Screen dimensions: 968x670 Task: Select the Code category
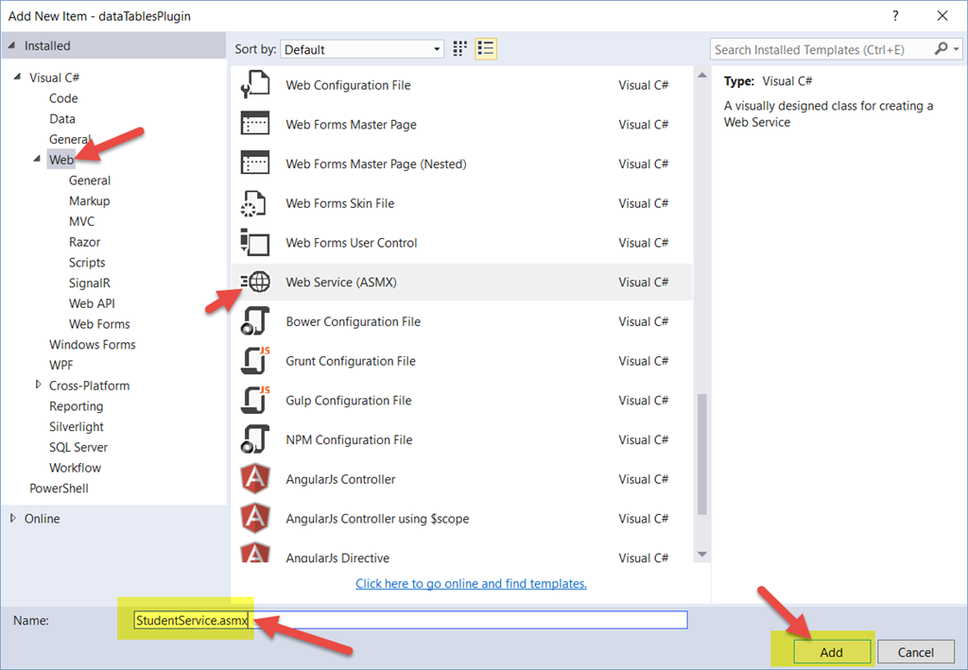(x=63, y=98)
